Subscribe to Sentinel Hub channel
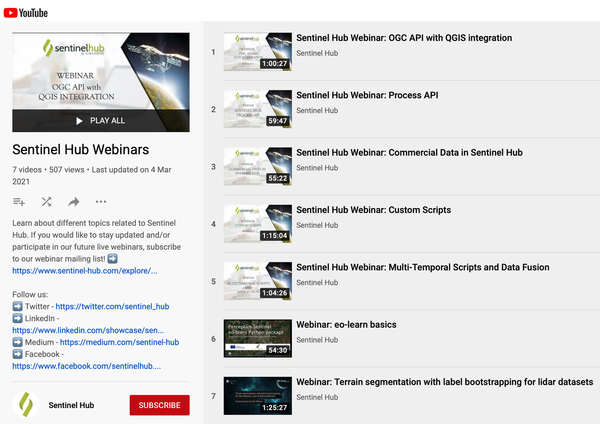 tap(160, 405)
